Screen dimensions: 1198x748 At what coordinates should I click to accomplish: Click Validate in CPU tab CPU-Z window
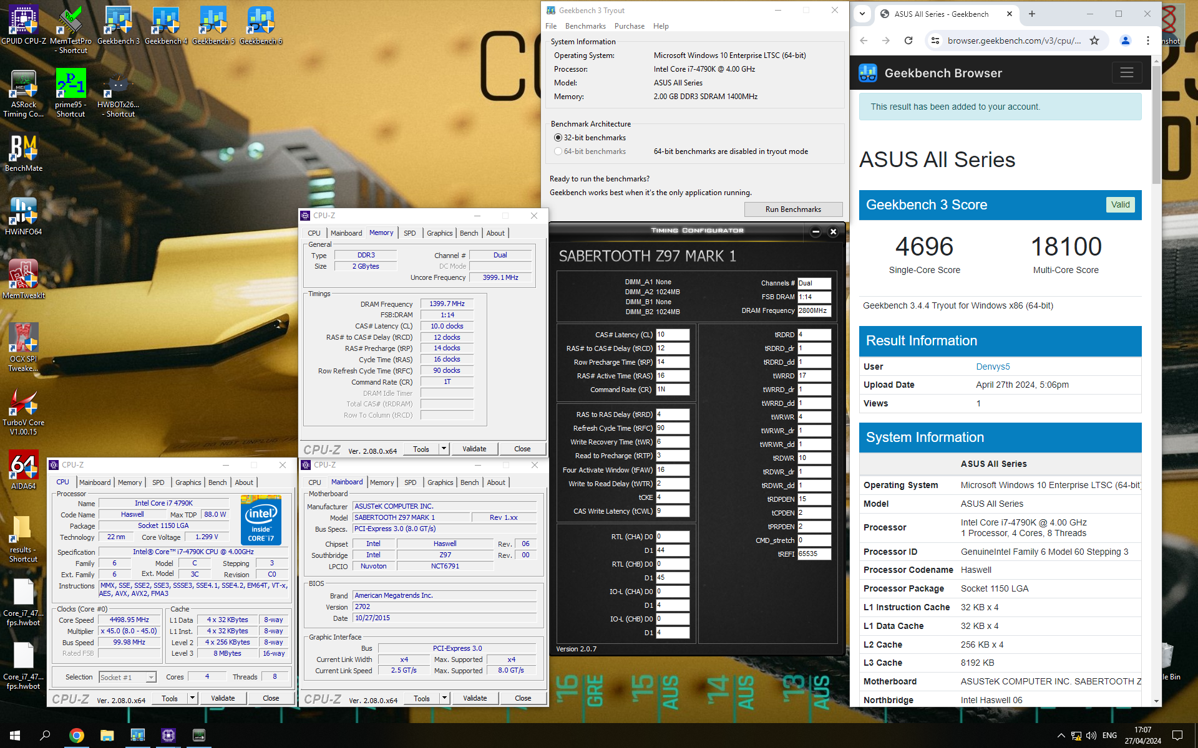tap(223, 698)
